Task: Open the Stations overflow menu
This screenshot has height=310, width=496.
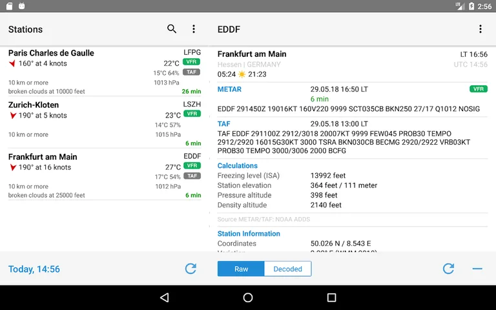Action: click(x=193, y=29)
